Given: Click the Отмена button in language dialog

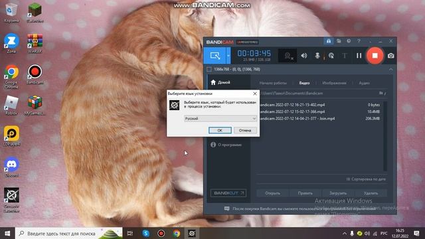Looking at the screenshot, I should [245, 130].
